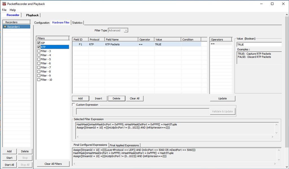Click the RTP label in Filters list
Screen dimensions: 289x169
[x=43, y=47]
